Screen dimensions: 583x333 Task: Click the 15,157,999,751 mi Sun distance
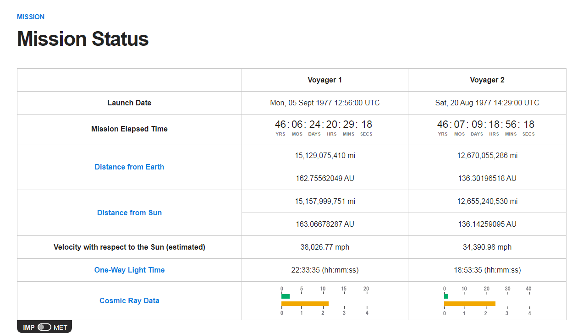324,201
